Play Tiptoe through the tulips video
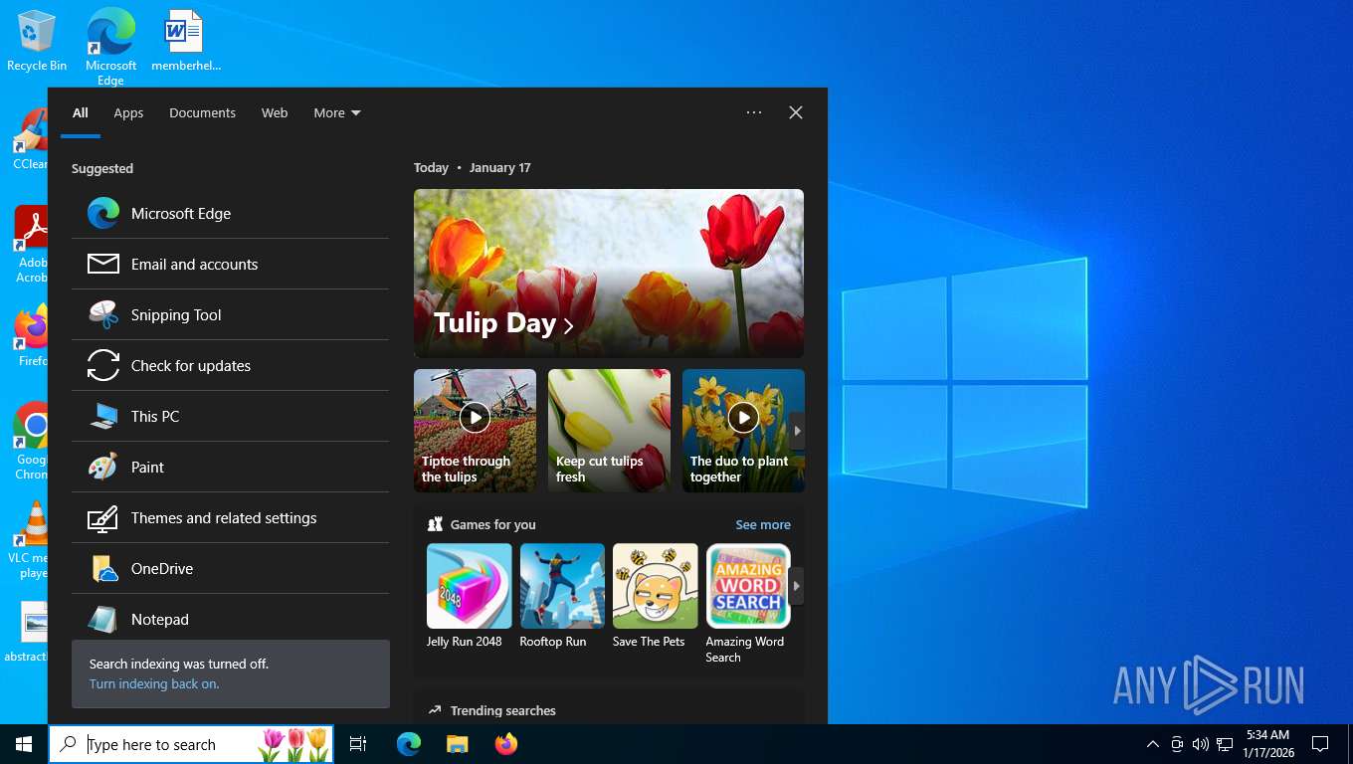 tap(475, 431)
